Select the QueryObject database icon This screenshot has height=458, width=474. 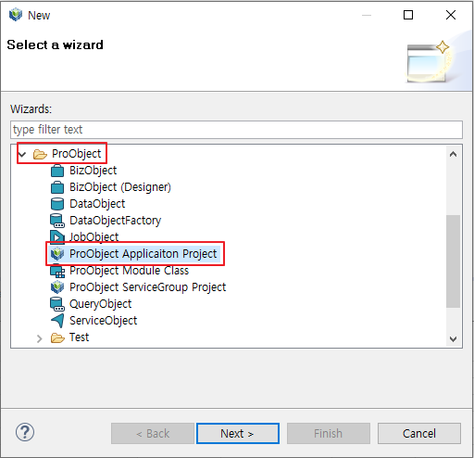57,304
